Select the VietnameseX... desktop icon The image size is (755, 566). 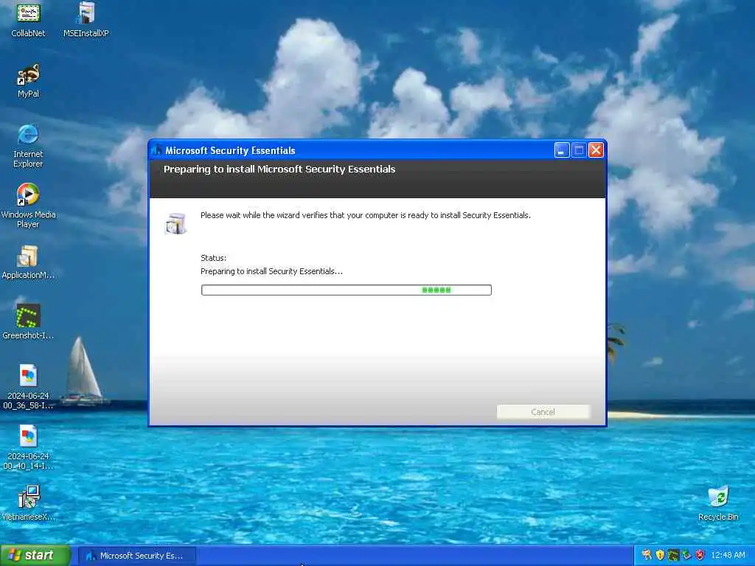pyautogui.click(x=28, y=503)
